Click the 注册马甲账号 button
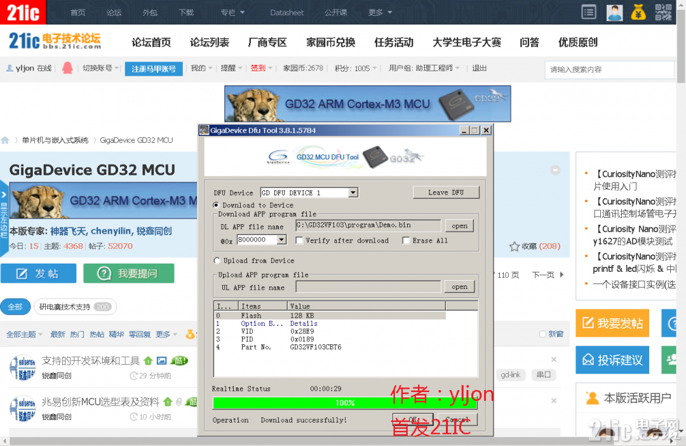The image size is (686, 446). (154, 69)
